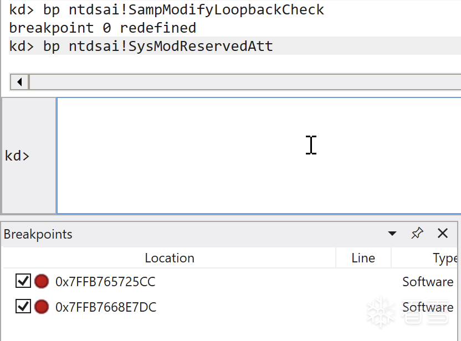
Task: Click Software type of second breakpoint row
Action: (x=428, y=307)
